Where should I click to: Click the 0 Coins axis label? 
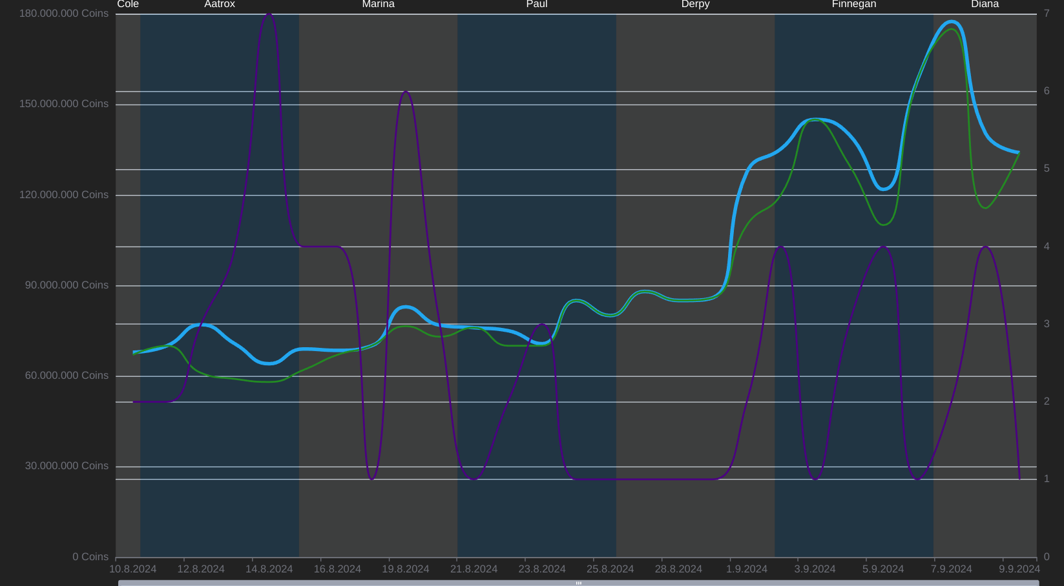90,556
